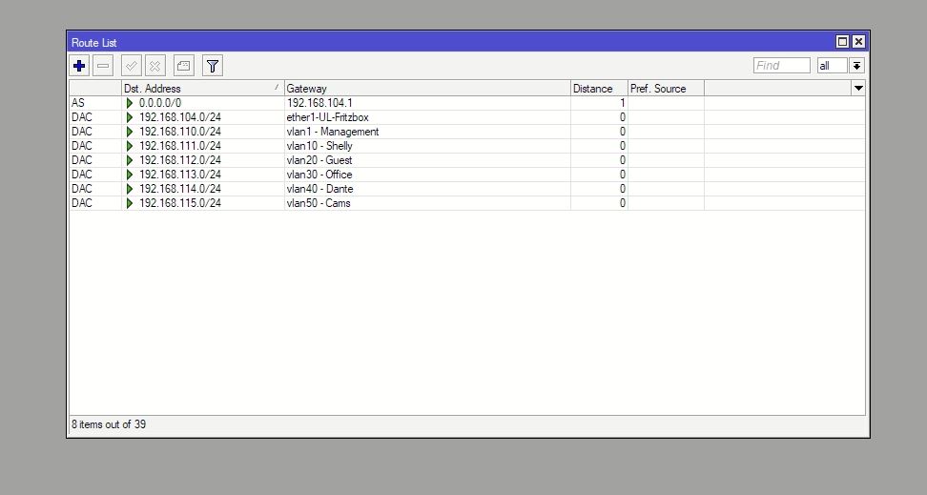927x495 pixels.
Task: Select the 192.168.115.0/24 route
Action: click(467, 203)
